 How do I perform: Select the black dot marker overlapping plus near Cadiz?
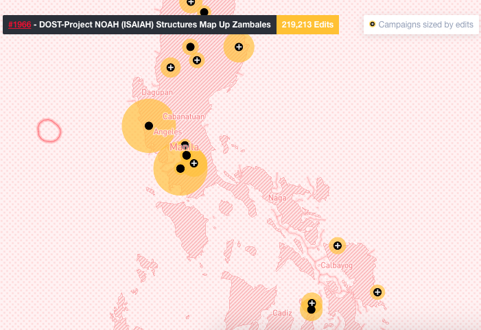point(311,310)
